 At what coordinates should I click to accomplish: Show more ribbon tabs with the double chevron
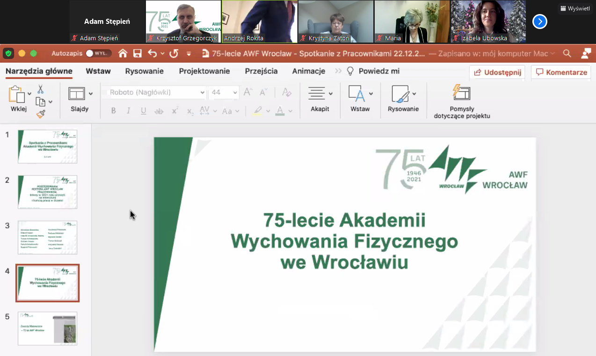338,71
